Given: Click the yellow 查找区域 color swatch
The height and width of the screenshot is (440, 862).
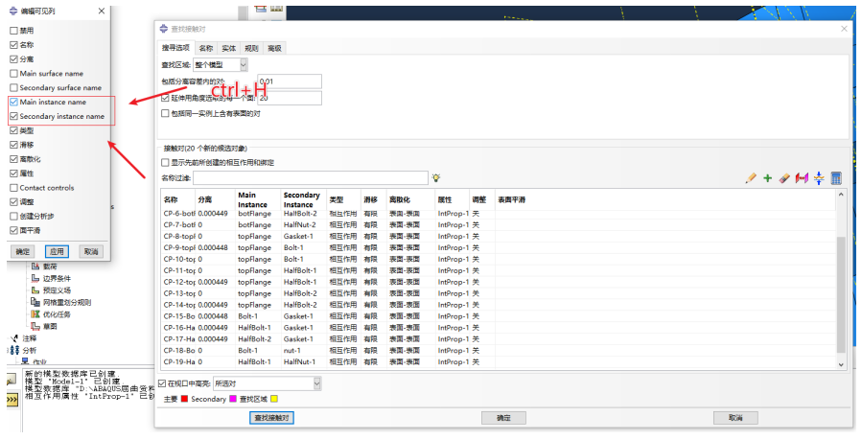Looking at the screenshot, I should pos(274,399).
